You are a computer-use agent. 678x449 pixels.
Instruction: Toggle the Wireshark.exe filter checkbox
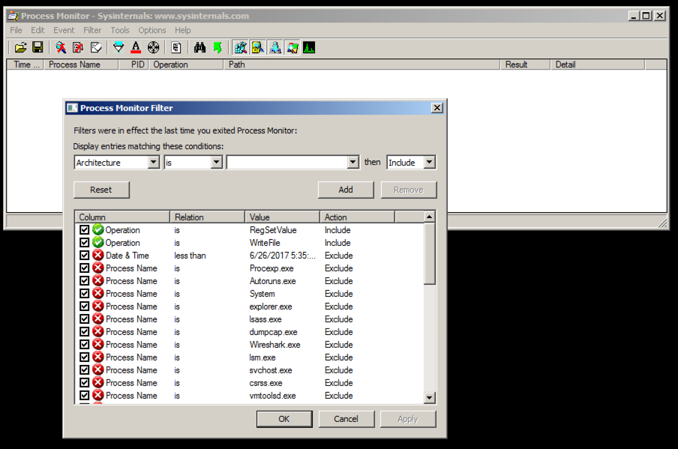click(x=84, y=345)
